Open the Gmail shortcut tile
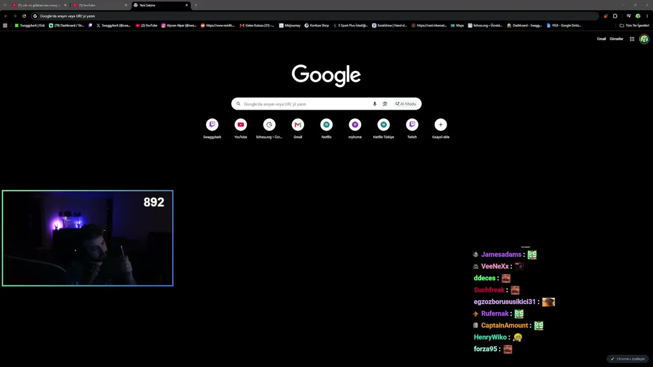The width and height of the screenshot is (653, 367). pos(298,128)
